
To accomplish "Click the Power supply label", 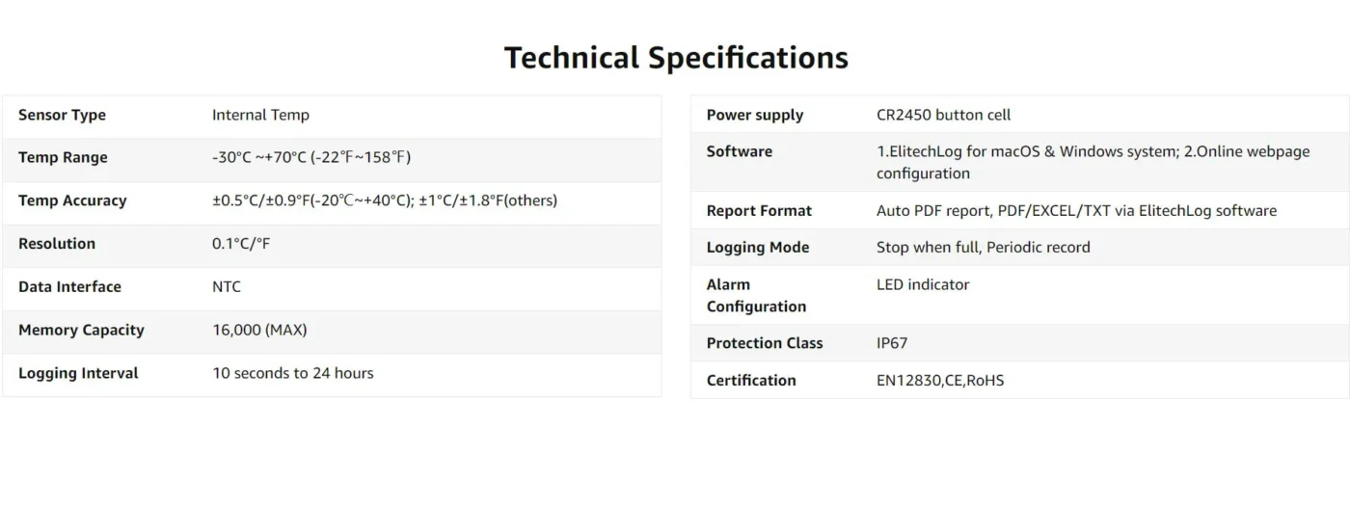I will click(755, 115).
